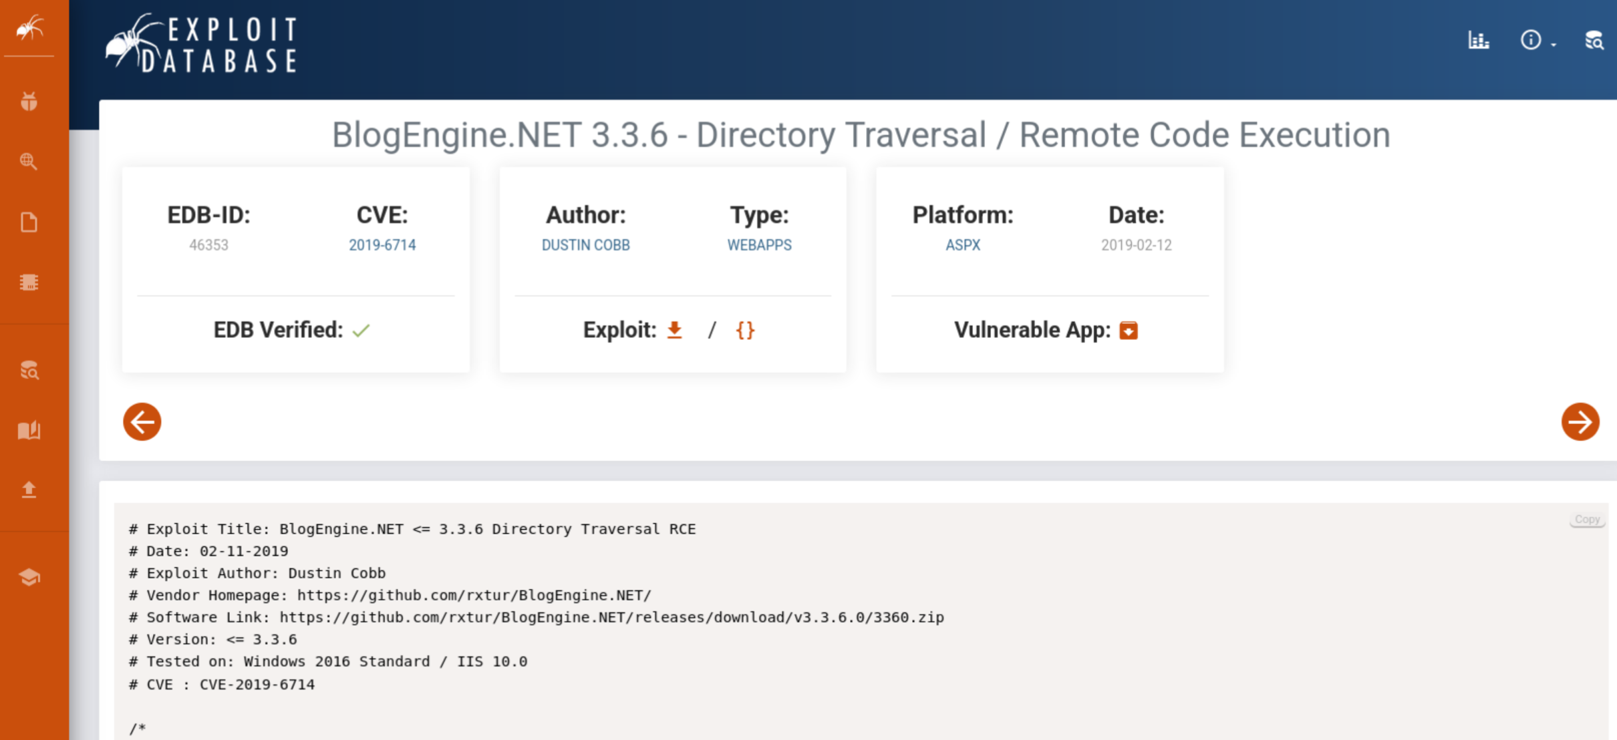The width and height of the screenshot is (1617, 740).
Task: Click the EDB Verified checkmark
Action: coord(361,331)
